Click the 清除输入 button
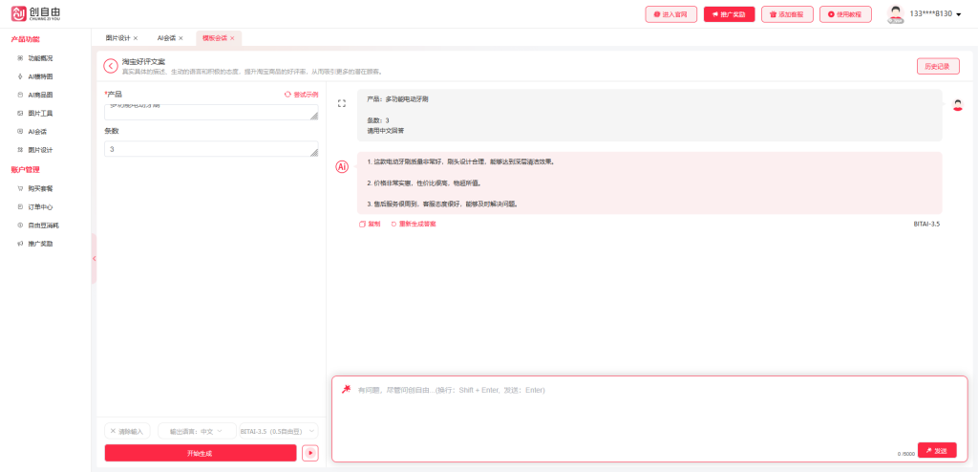Viewport: 978px width, 472px height. pos(127,431)
